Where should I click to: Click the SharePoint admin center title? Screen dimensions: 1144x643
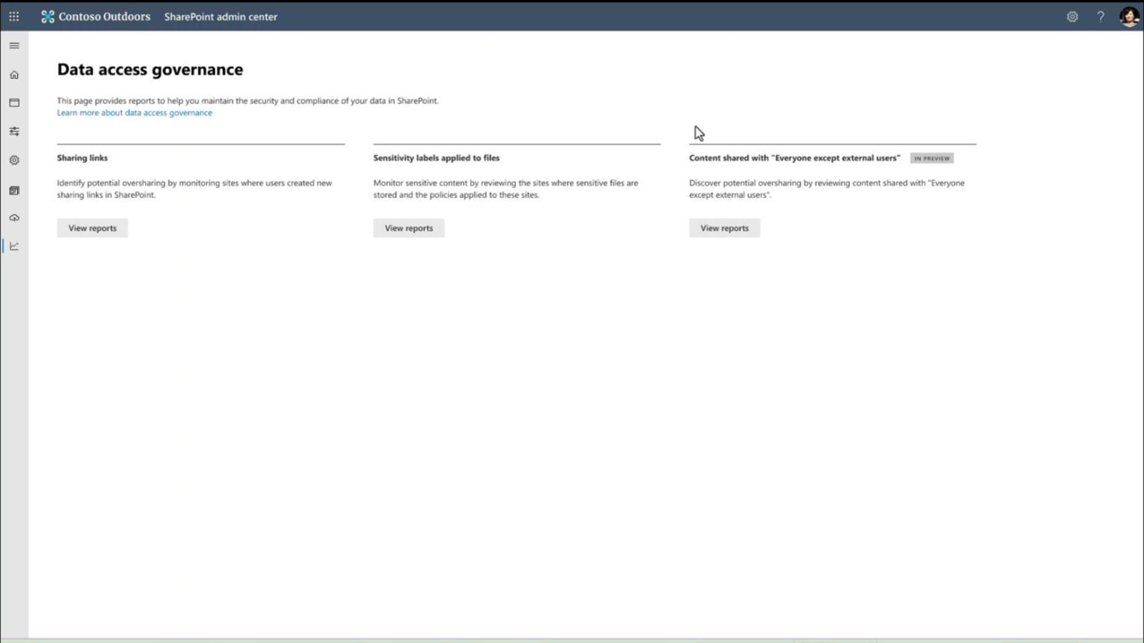coord(220,16)
